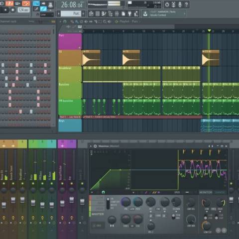Open help with the question mark icon
The image size is (239, 239).
click(x=186, y=4)
